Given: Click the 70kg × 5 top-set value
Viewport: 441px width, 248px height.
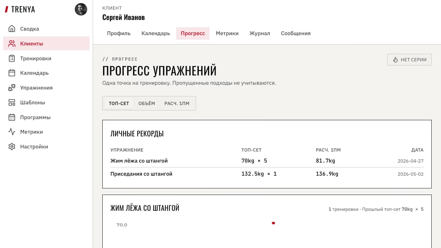Looking at the screenshot, I should (254, 161).
